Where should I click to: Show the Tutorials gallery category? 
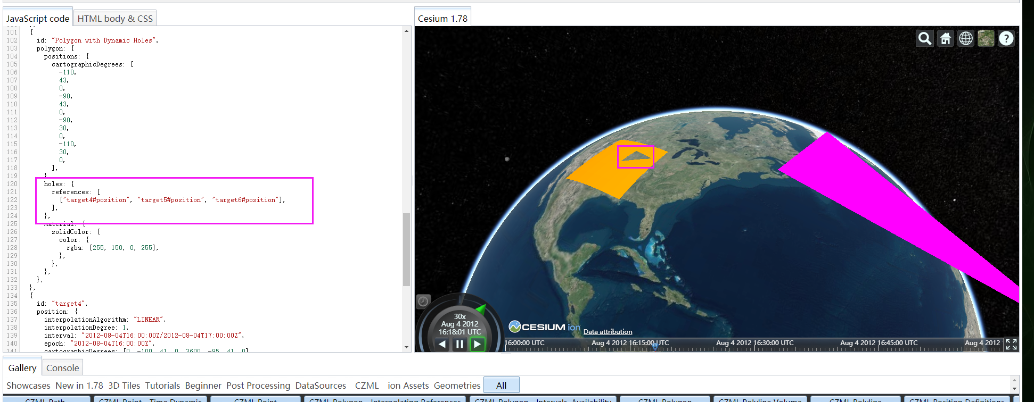pyautogui.click(x=162, y=386)
